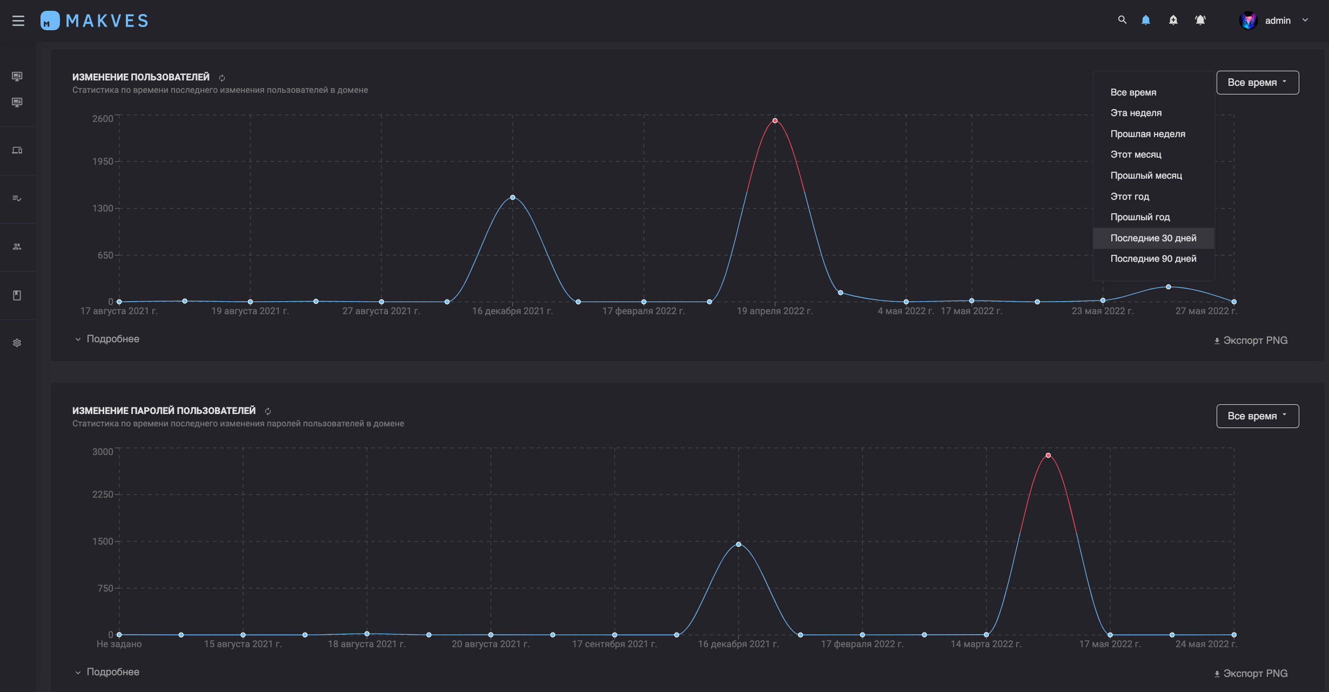Open the blue bell notifications
Screen dimensions: 1329x692
pos(1146,20)
